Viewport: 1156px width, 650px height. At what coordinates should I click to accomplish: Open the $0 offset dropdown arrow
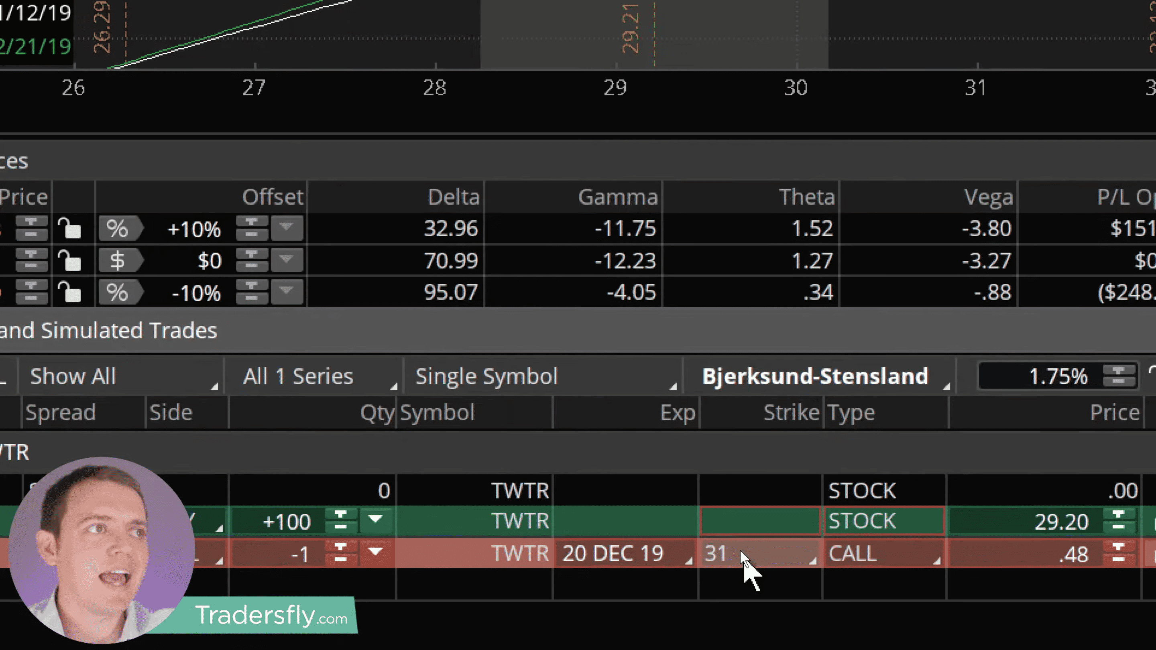click(x=287, y=260)
